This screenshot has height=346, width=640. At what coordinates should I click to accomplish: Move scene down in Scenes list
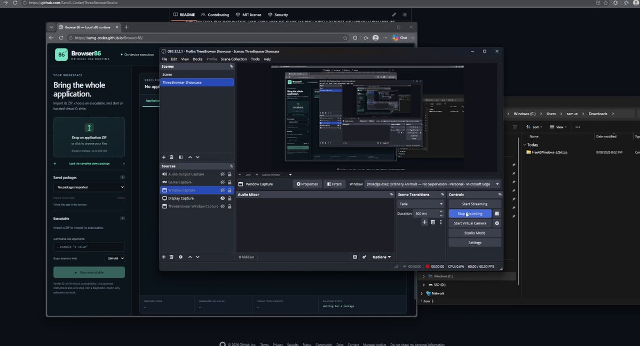[197, 157]
